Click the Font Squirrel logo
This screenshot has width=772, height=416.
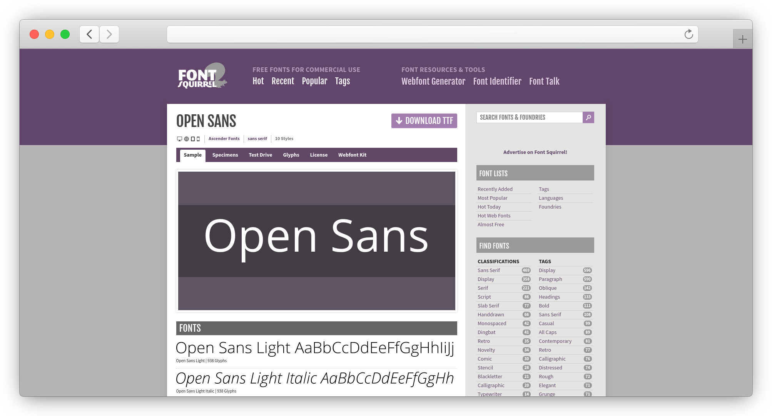click(x=202, y=76)
